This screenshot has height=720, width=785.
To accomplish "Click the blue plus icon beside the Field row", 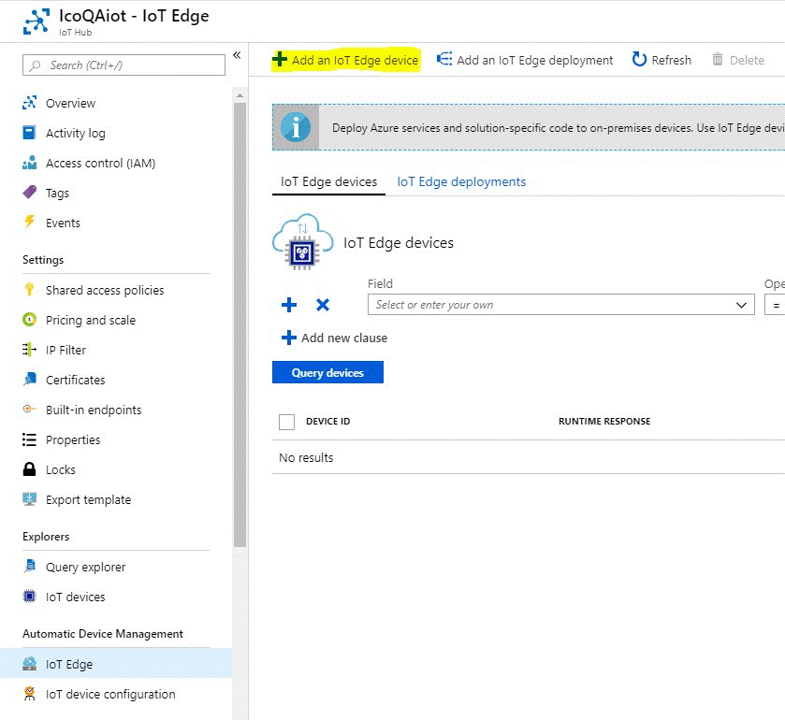I will [289, 305].
